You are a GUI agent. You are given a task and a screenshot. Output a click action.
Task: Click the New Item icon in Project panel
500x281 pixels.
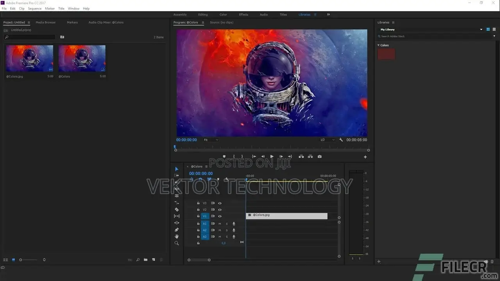pyautogui.click(x=154, y=260)
